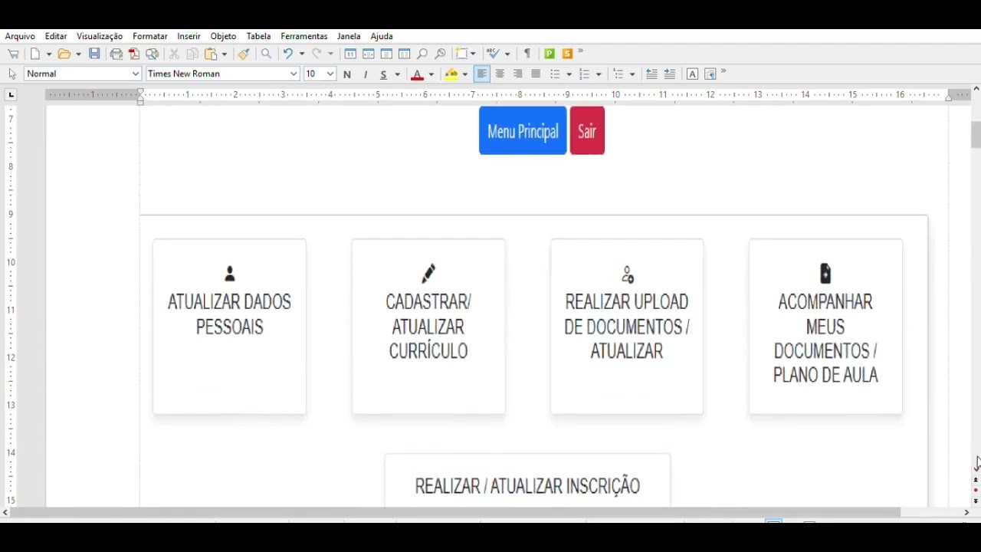Click the zoom magnifier with plus icon
The width and height of the screenshot is (981, 552).
[441, 54]
